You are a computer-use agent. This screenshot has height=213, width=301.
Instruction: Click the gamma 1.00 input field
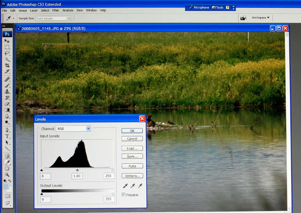tap(77, 176)
